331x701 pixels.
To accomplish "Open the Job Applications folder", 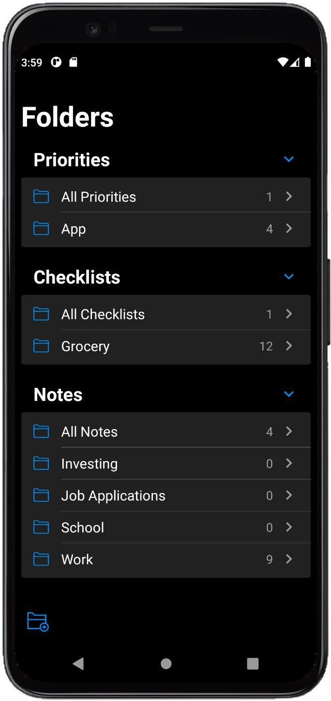I will (113, 495).
